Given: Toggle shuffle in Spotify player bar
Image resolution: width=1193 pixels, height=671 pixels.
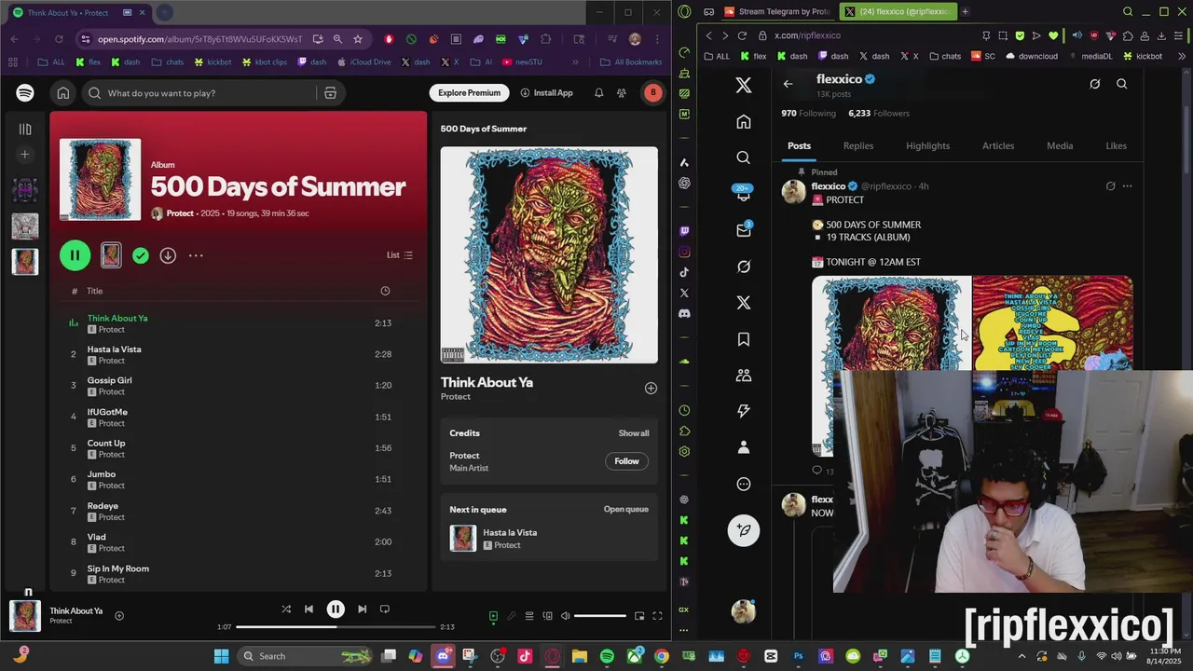Looking at the screenshot, I should (286, 609).
